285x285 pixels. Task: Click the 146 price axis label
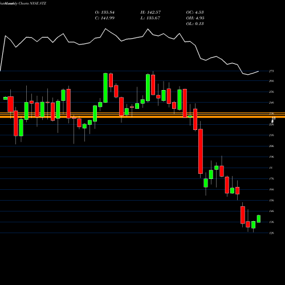[x=271, y=211]
